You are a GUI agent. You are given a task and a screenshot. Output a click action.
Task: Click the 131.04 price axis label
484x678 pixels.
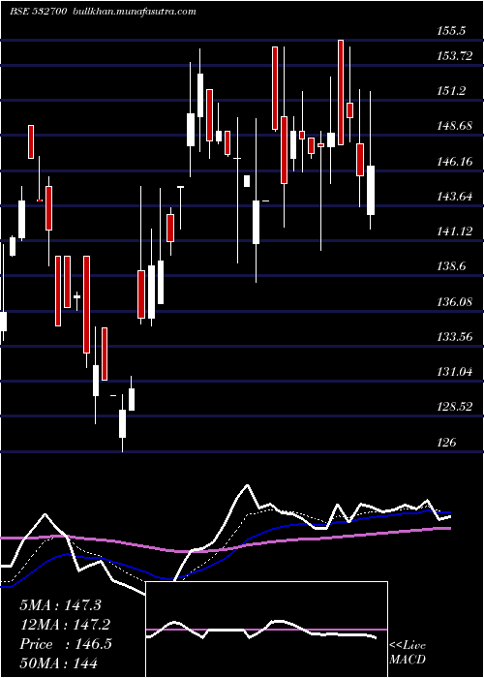[x=455, y=372]
